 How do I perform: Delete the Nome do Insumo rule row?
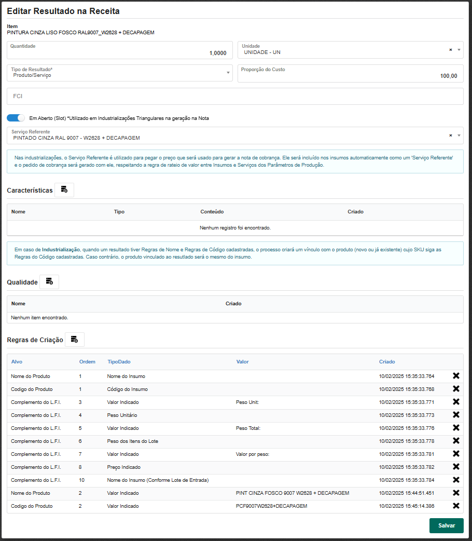[456, 376]
